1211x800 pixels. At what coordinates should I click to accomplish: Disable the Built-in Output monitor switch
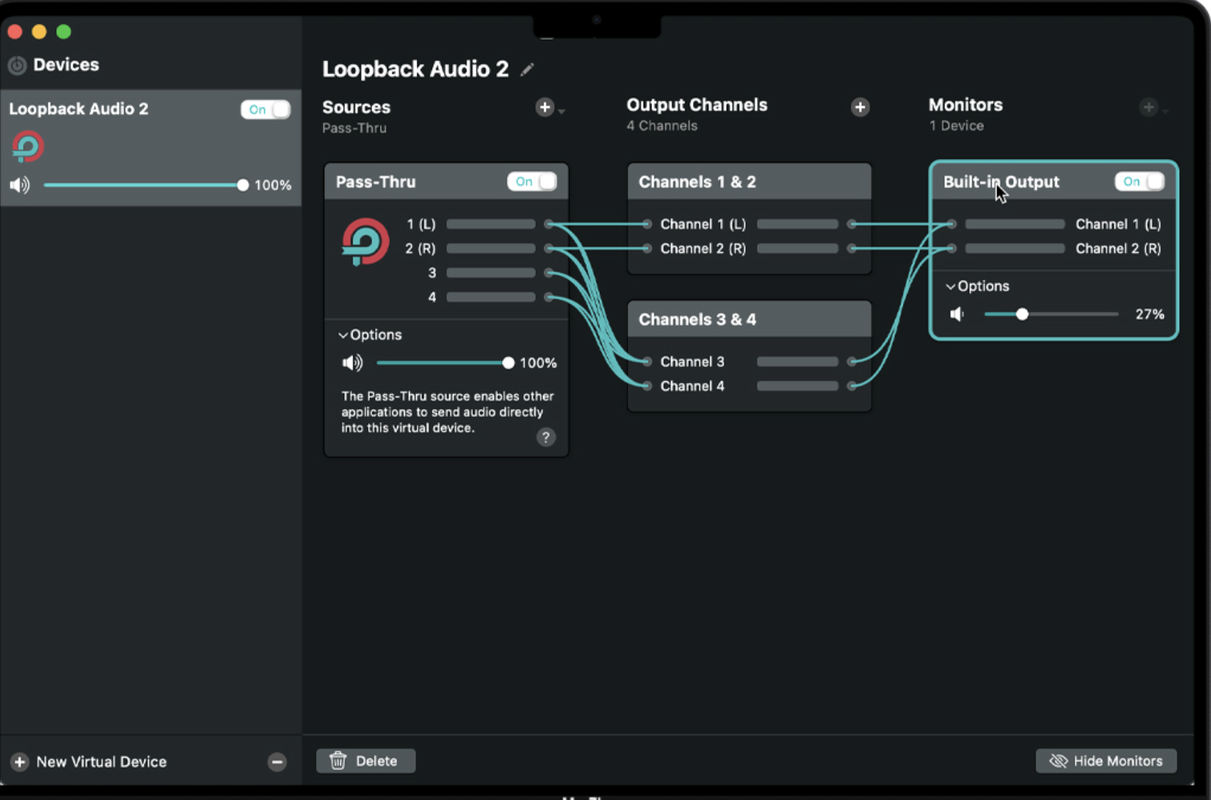pyautogui.click(x=1139, y=182)
